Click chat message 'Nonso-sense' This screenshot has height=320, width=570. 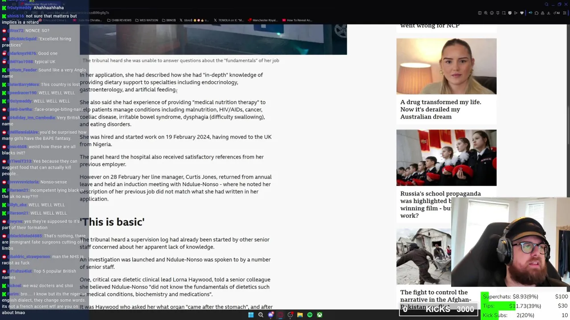click(x=35, y=182)
